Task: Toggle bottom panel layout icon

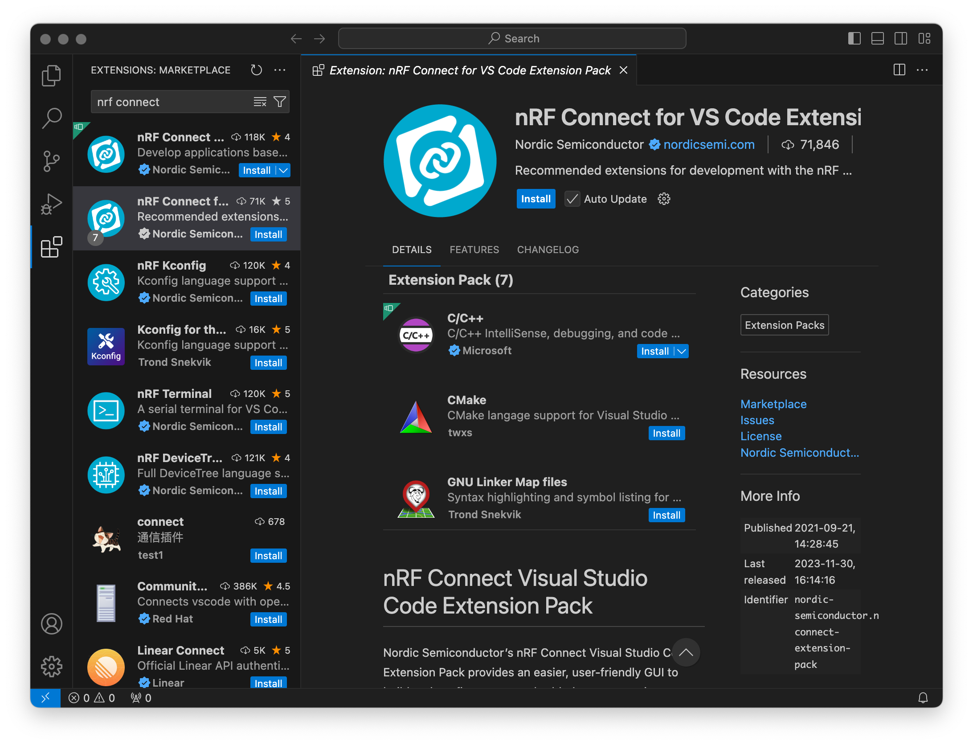Action: 878,39
